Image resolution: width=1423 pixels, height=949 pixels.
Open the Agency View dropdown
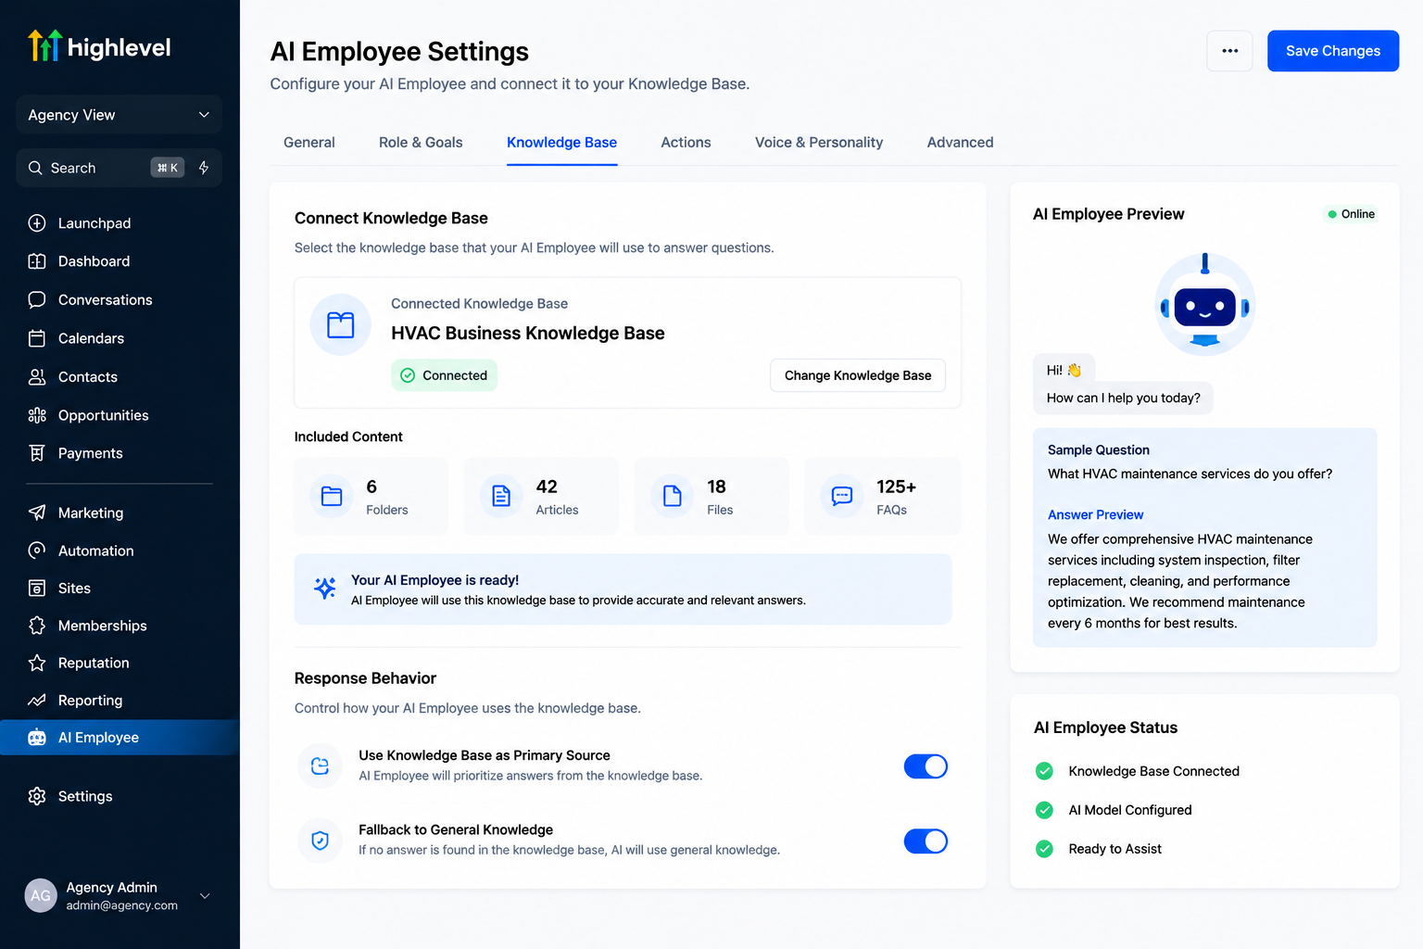click(119, 115)
